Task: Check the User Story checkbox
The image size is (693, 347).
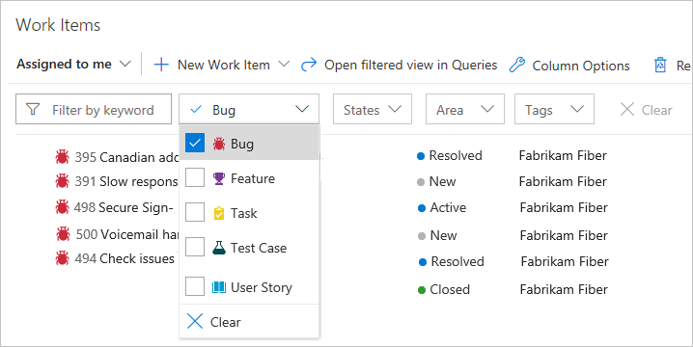Action: [x=195, y=286]
